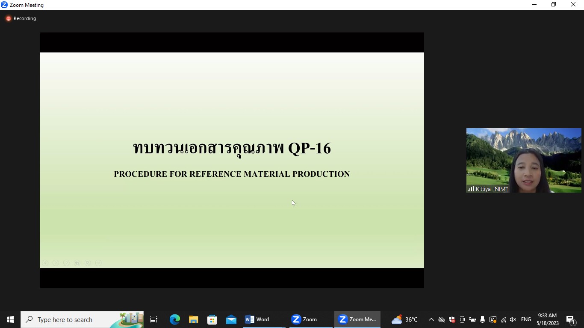Switch to the Zoom taskbar window

pos(304,319)
